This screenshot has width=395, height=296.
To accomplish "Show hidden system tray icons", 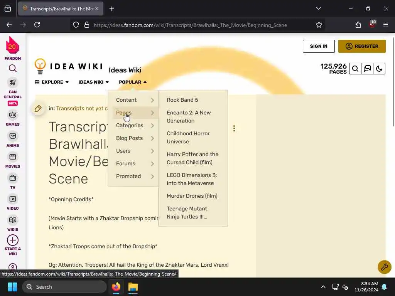I will pos(323,287).
